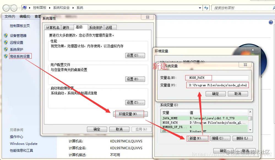Screen dimensions: 275x160
Task: Open the 文件(F) menu
Action: click(10, 17)
